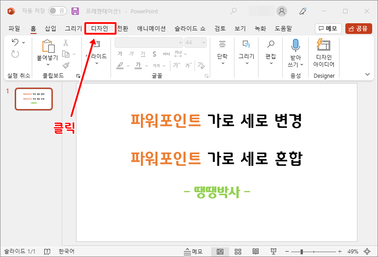Click the Cut scissors icon
Image resolution: width=378 pixels, height=257 pixels.
tap(66, 43)
